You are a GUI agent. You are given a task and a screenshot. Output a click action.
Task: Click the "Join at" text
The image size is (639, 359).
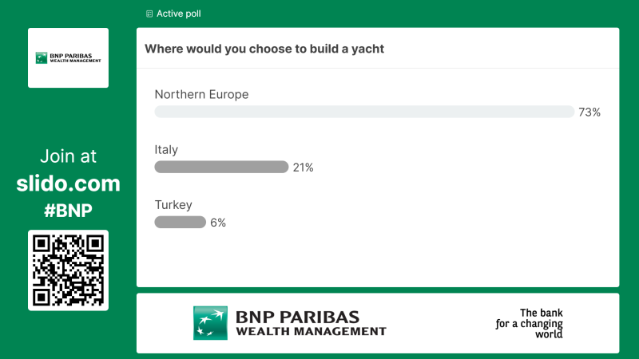click(68, 156)
